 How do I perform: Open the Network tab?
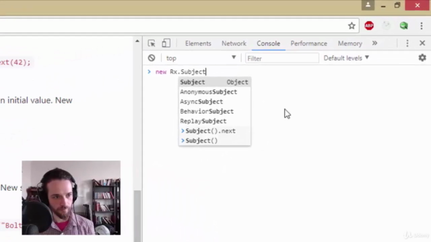(x=234, y=43)
